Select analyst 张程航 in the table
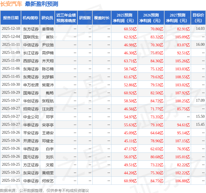This screenshot has height=193, width=206. click(x=48, y=101)
